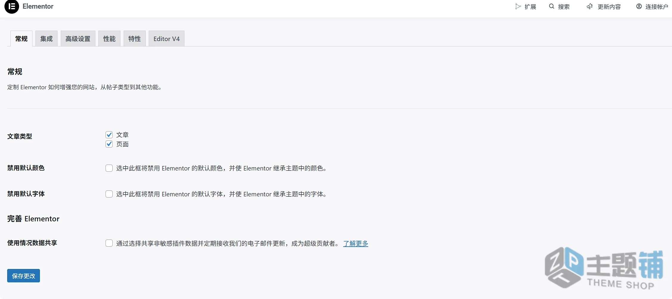672x299 pixels.
Task: Click the 搜索 magnifier icon
Action: pos(552,6)
